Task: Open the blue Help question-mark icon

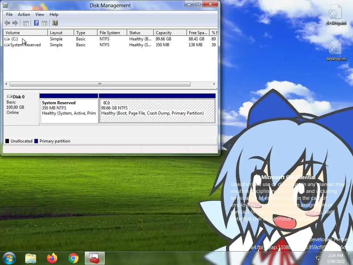Action: [x=36, y=23]
